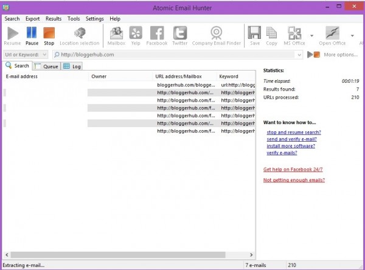Open 'stop and resume search?' help link

294,132
